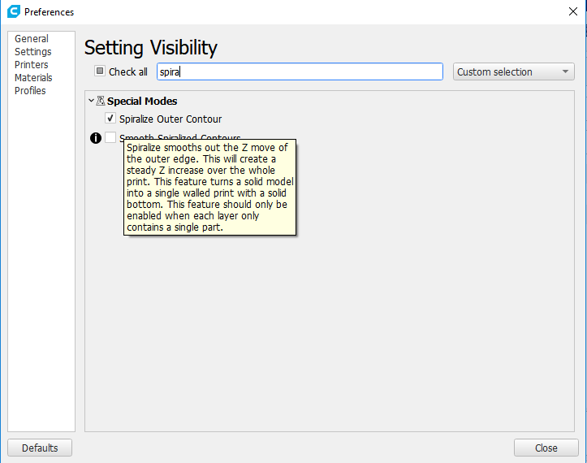Click the black info icon beside Smooth Spiralized
The width and height of the screenshot is (587, 463).
[x=96, y=138]
